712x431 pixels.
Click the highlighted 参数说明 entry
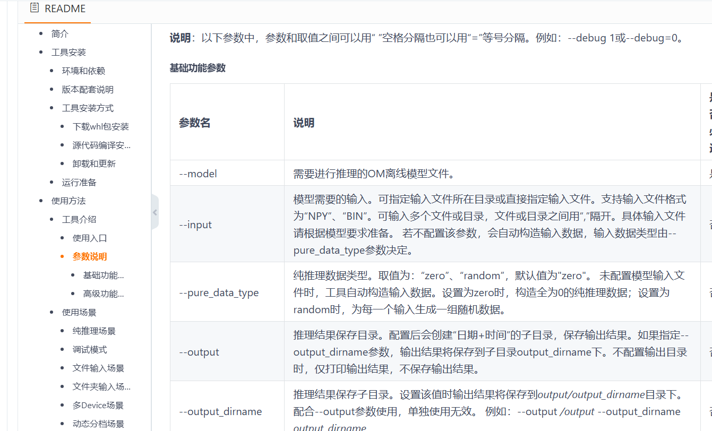tap(90, 257)
